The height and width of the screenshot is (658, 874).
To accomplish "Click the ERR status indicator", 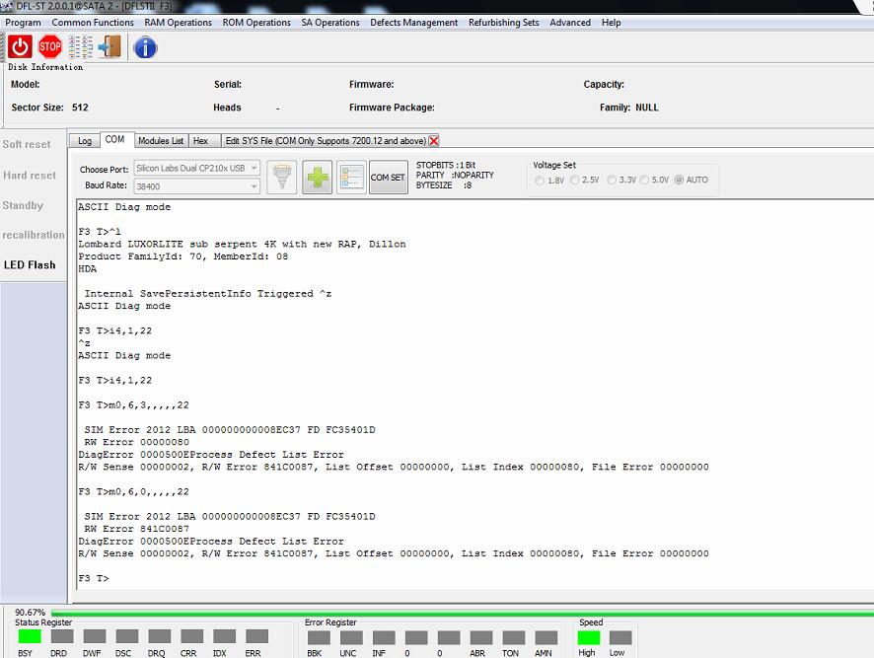I will point(256,636).
